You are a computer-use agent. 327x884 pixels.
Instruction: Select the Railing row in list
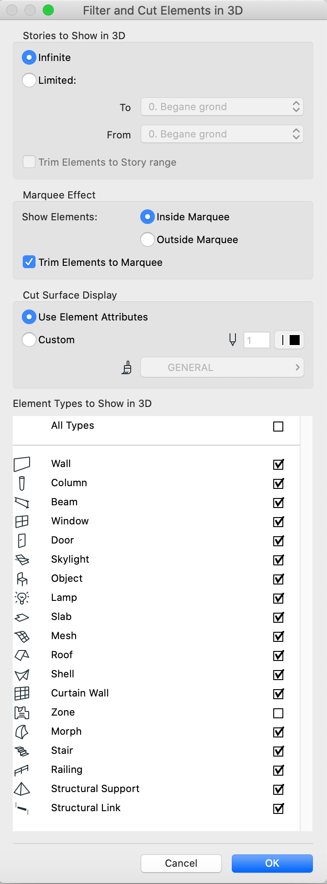pos(156,770)
